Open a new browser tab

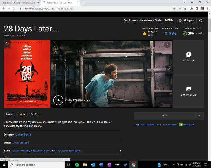pyautogui.click(x=84, y=3)
